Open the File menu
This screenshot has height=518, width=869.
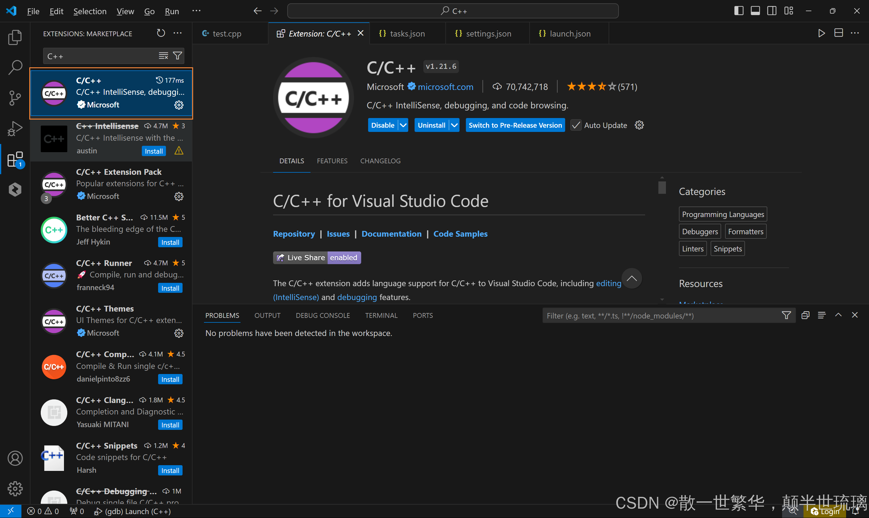pos(33,11)
